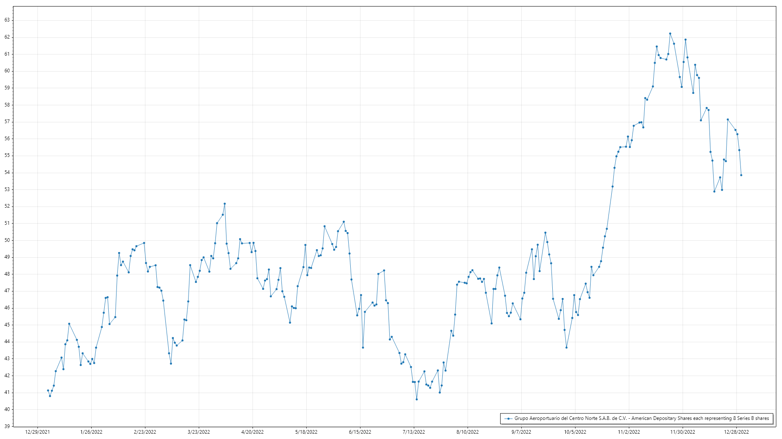The width and height of the screenshot is (782, 439).
Task: Click the 9/7/2022 x-axis date label
Action: tap(521, 432)
